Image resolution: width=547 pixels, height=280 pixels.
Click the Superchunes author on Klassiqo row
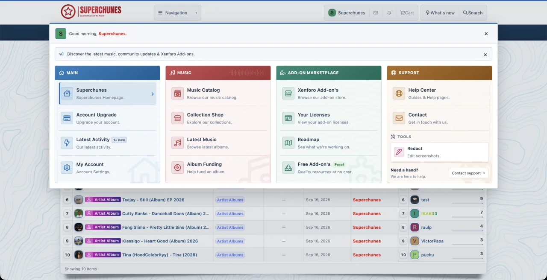point(367,241)
